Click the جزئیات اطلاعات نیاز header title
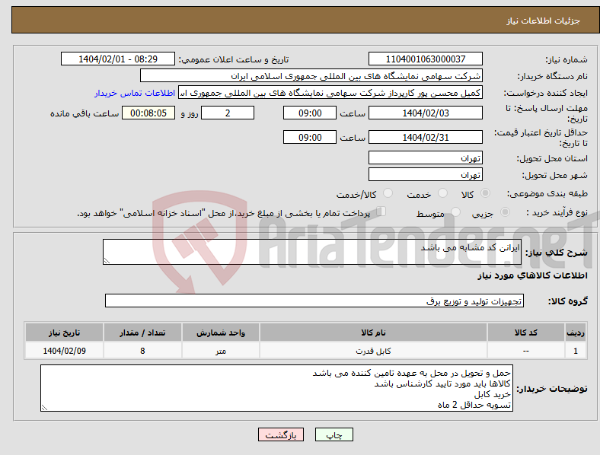The image size is (600, 455). click(544, 21)
